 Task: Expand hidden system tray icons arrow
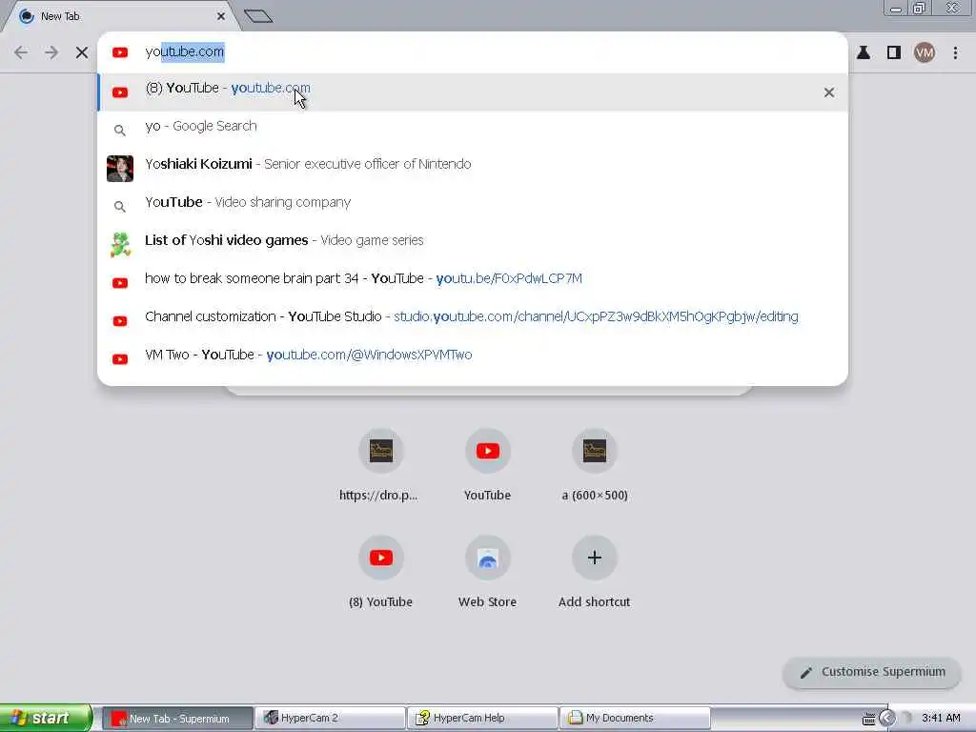click(886, 719)
